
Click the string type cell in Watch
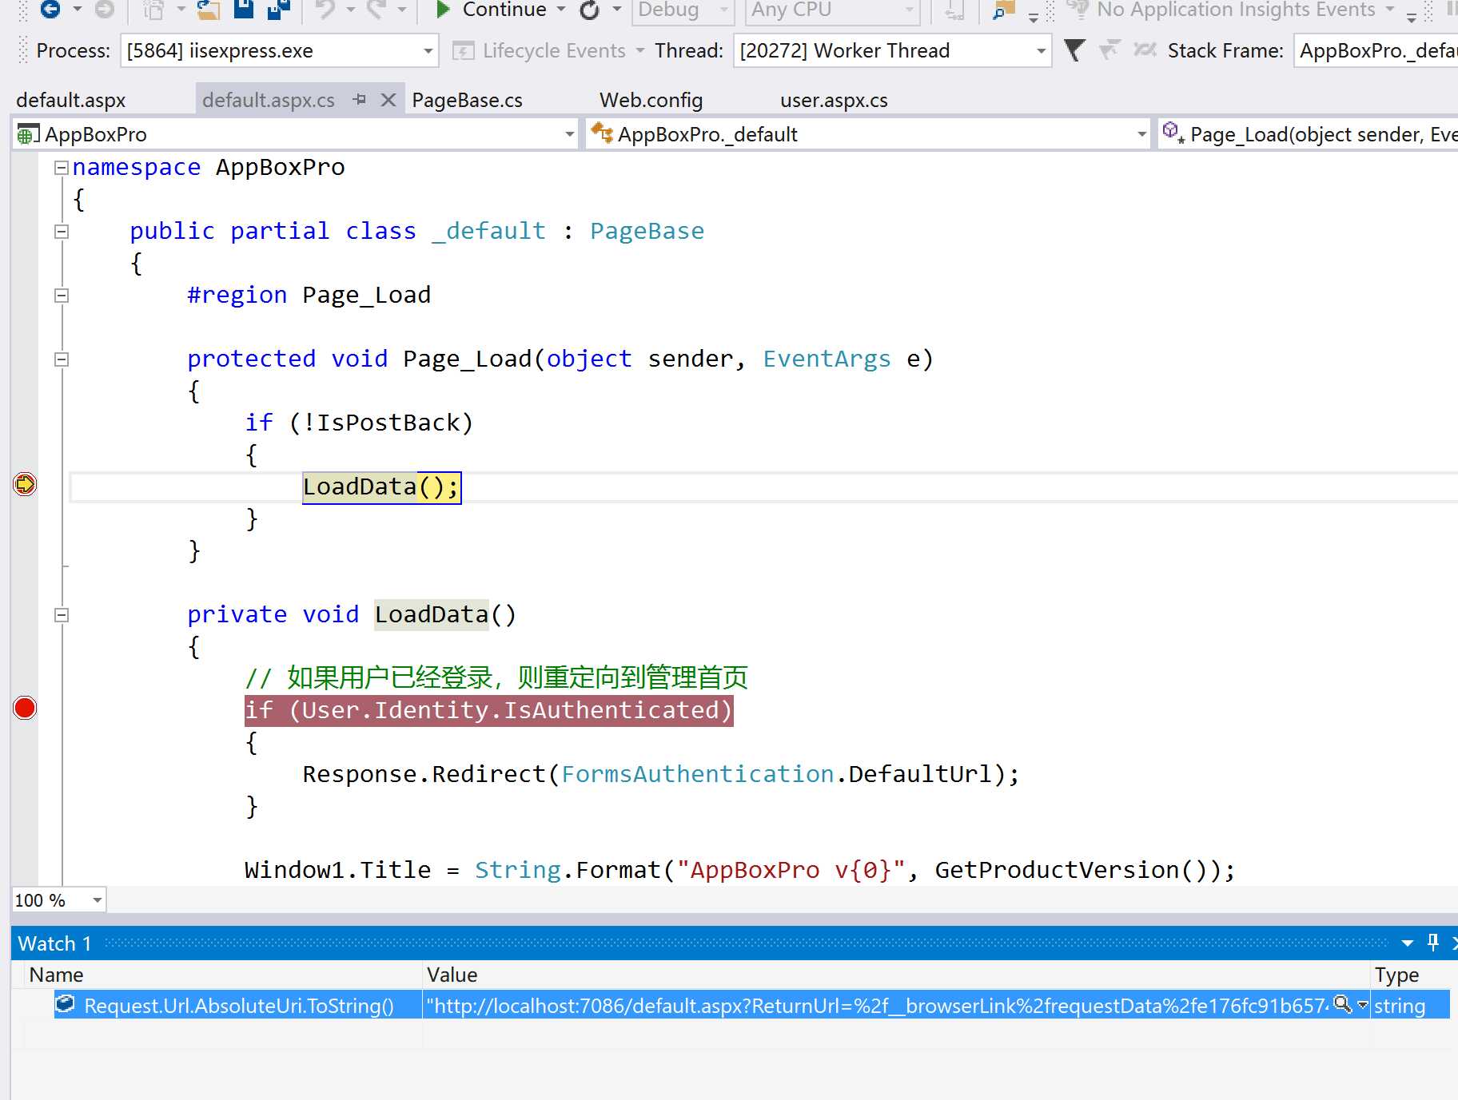pyautogui.click(x=1410, y=1005)
